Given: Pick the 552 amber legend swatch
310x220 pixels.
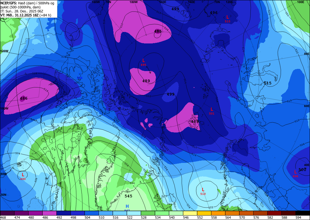Looking at the screenshot, I should 204,213.
